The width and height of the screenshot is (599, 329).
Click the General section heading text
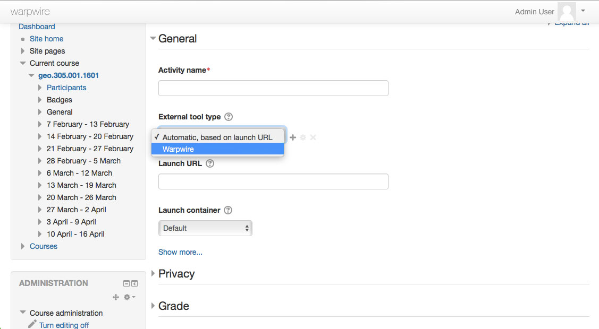coord(178,39)
